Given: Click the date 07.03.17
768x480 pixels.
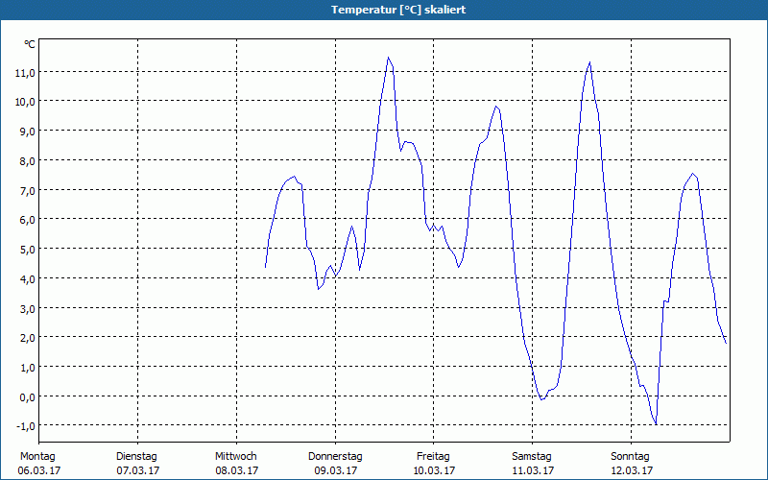Looking at the screenshot, I should tap(138, 470).
